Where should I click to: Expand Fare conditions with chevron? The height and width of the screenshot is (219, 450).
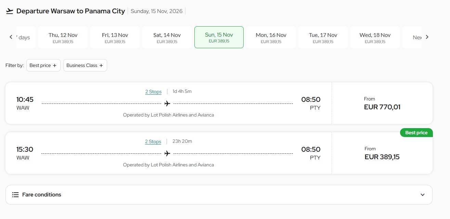point(423,195)
